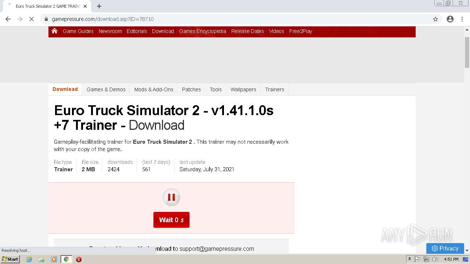
Task: Open Chrome's three-dot menu
Action: click(x=462, y=19)
